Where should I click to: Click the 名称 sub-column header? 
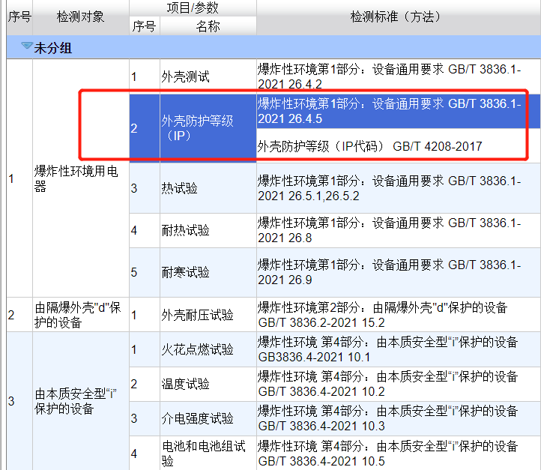pos(208,26)
